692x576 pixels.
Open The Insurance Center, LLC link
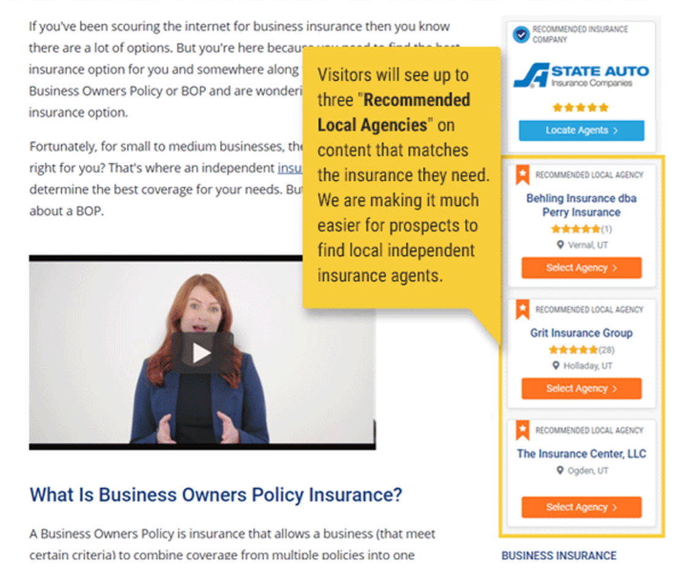coord(581,454)
